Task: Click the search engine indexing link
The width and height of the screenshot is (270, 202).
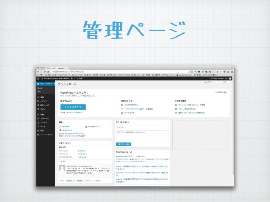Action: (72, 136)
